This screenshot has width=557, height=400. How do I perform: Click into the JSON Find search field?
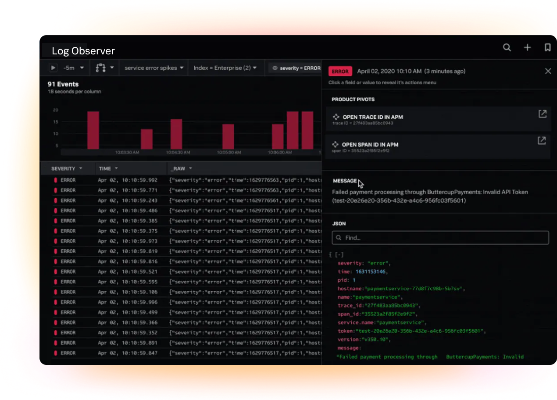pyautogui.click(x=440, y=238)
